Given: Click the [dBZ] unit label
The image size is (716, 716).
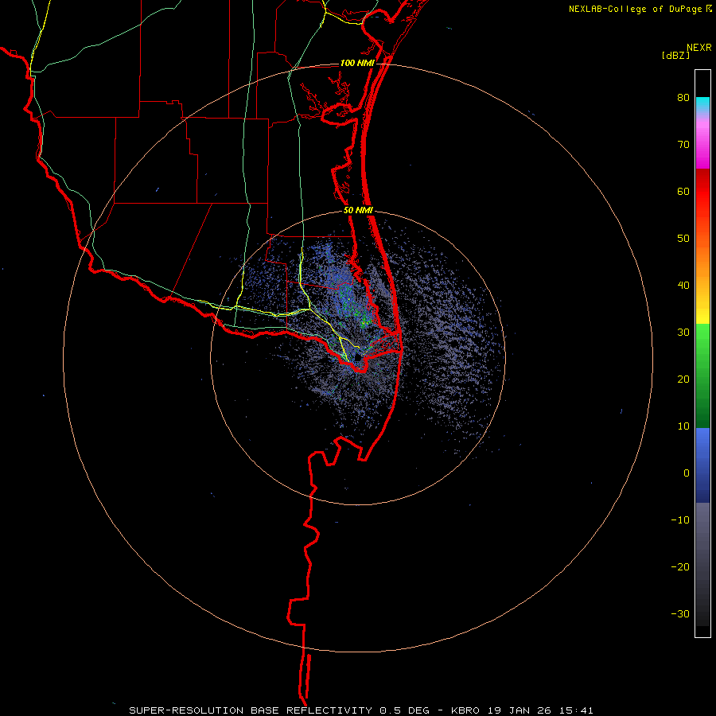Looking at the screenshot, I should click(675, 55).
